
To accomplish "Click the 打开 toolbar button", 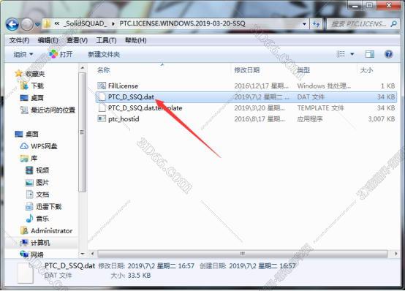I will [x=61, y=54].
